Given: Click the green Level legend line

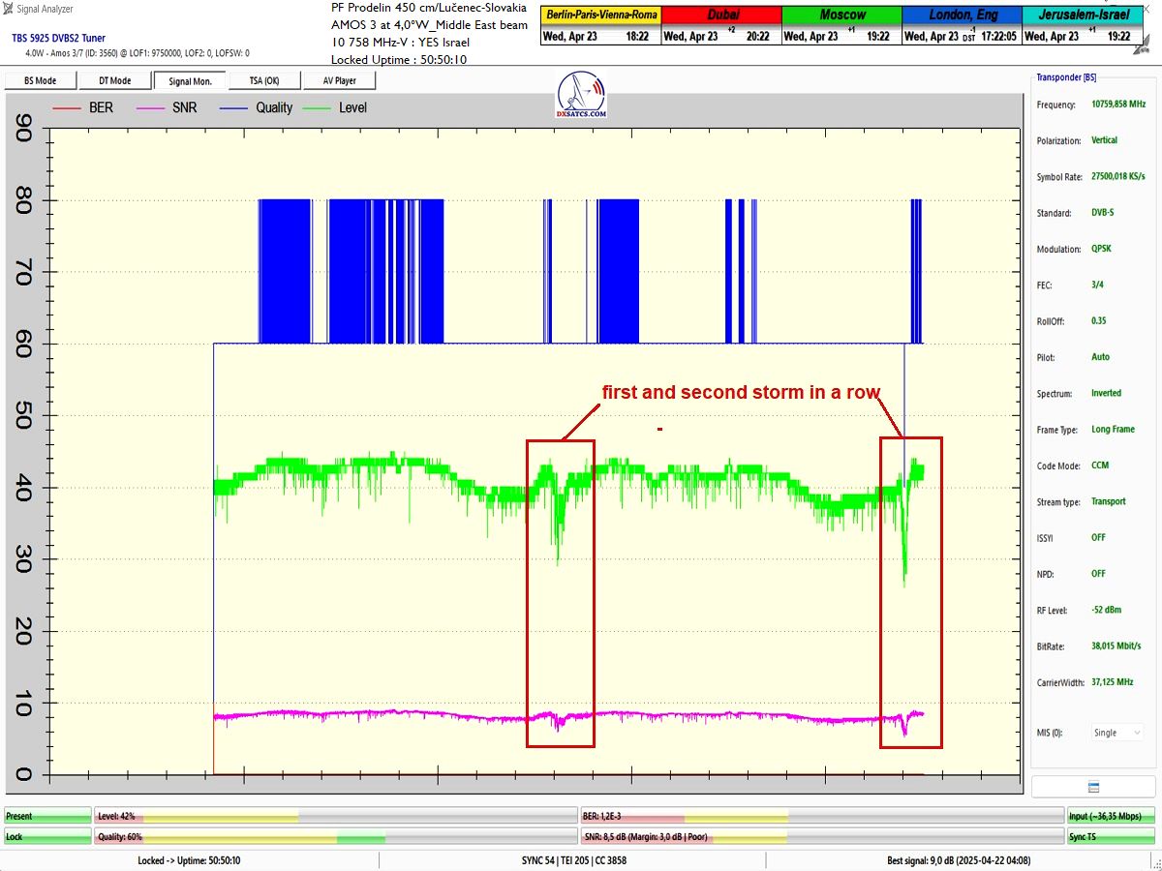Looking at the screenshot, I should 316,107.
